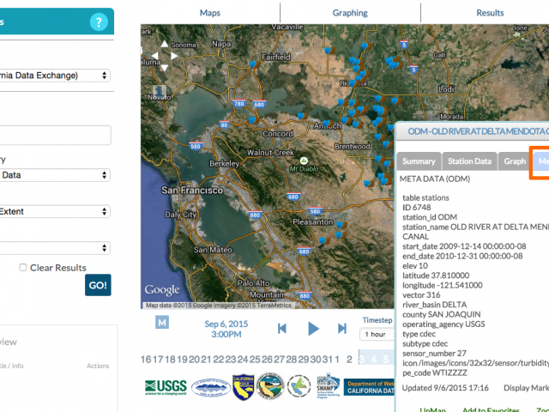Click the 'latitude 37.810000' line
Screen dimensions: 549x412
tap(436, 276)
